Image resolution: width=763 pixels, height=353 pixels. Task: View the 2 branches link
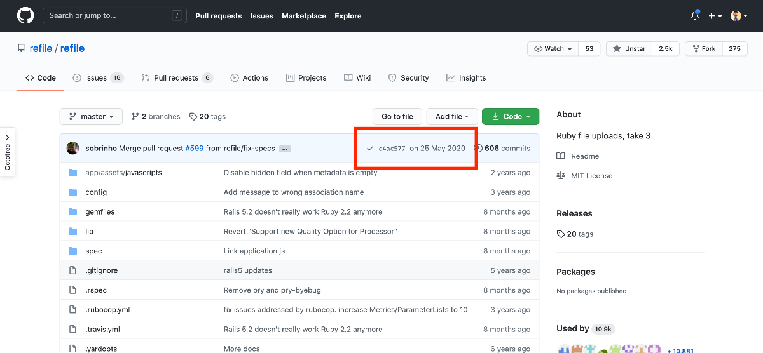click(x=156, y=116)
